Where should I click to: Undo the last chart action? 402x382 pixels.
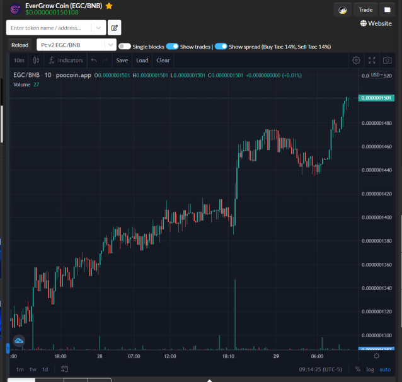click(x=94, y=61)
